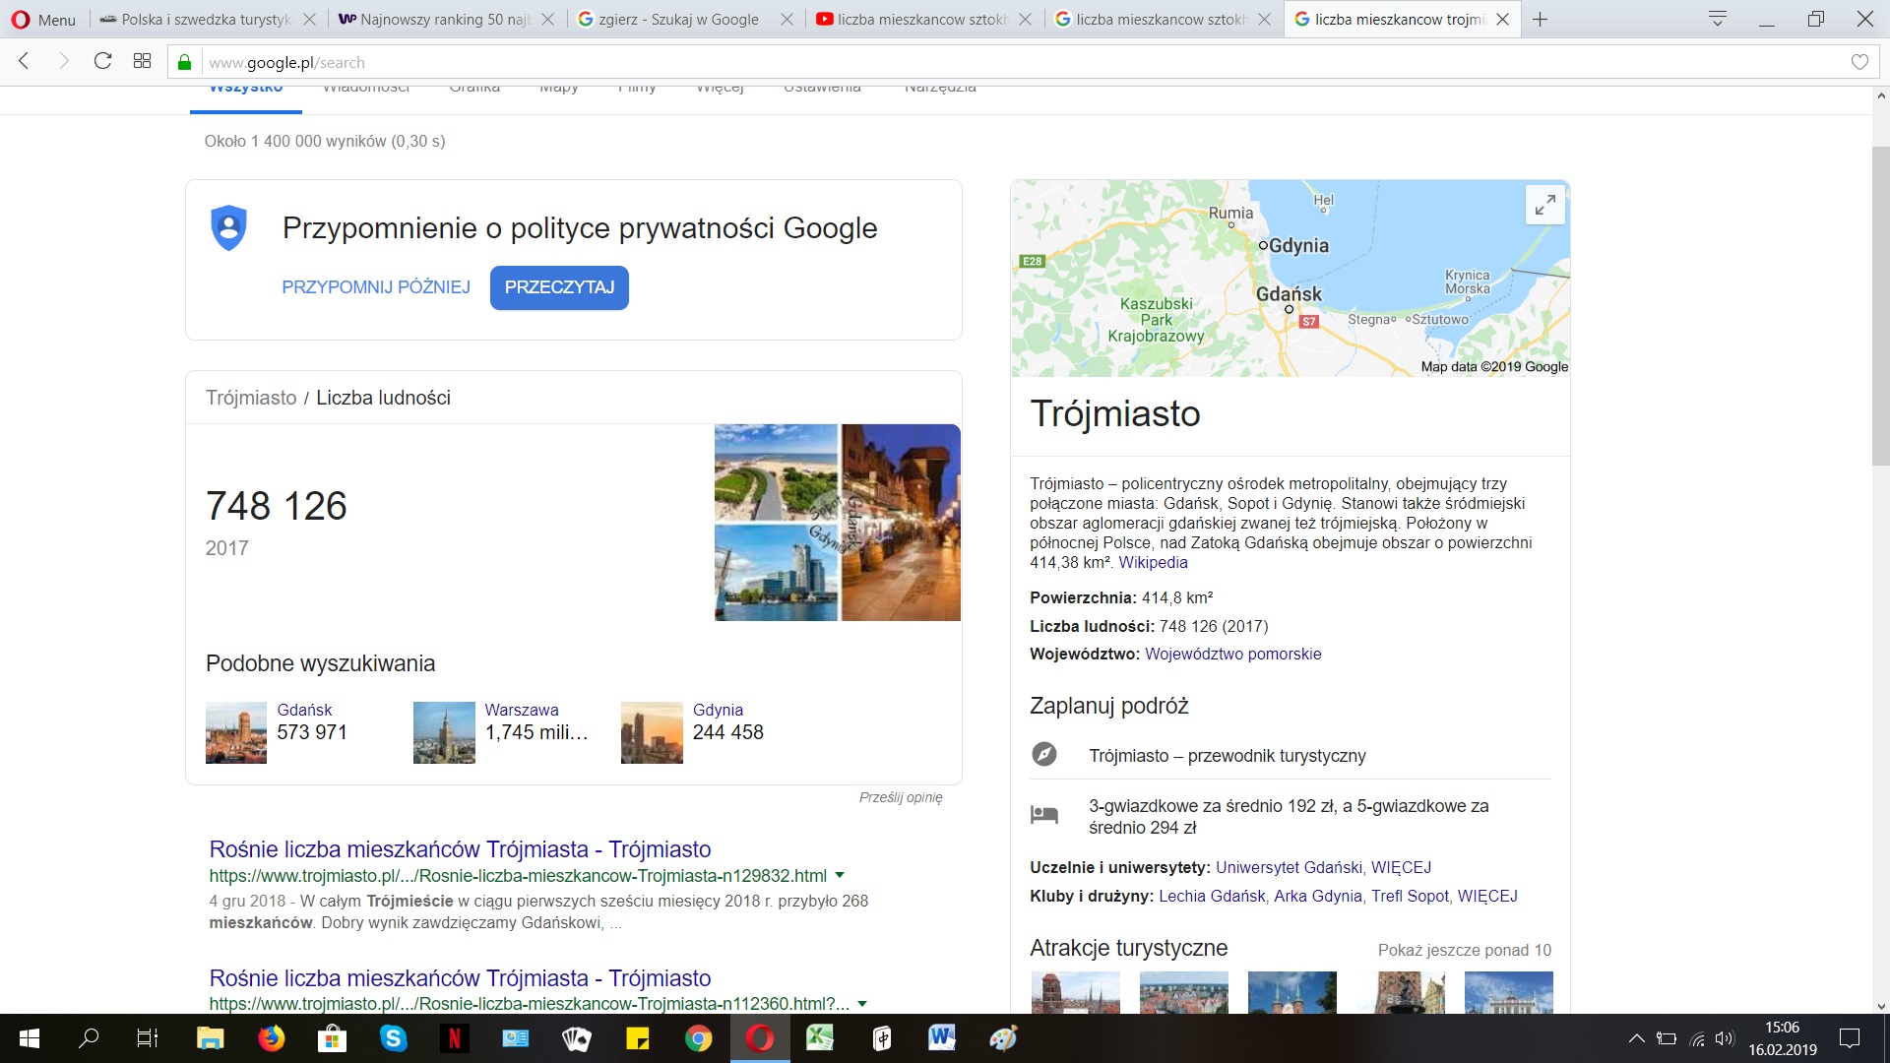Open the Solitaire cards app on taskbar
This screenshot has width=1890, height=1063.
coord(576,1038)
